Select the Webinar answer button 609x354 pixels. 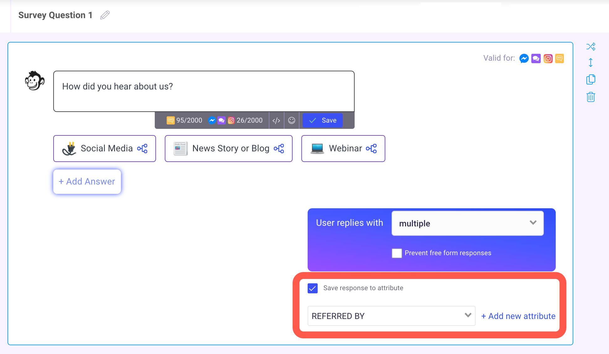pyautogui.click(x=343, y=149)
